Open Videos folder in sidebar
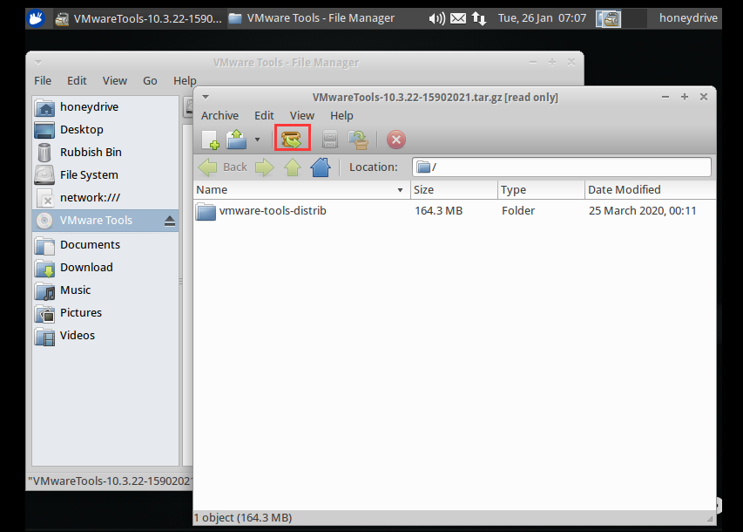The image size is (743, 532). click(105, 336)
